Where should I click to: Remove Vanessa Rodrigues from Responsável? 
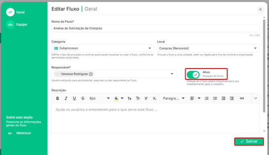(x=91, y=74)
